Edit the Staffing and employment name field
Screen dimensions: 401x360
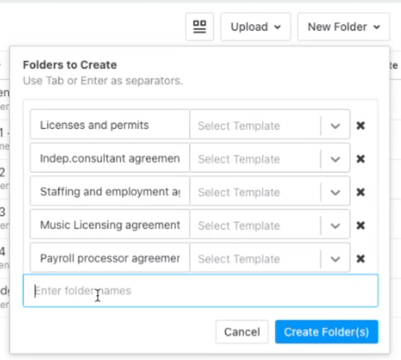pyautogui.click(x=110, y=192)
